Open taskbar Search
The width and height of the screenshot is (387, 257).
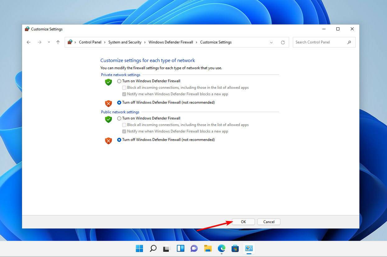(x=153, y=248)
